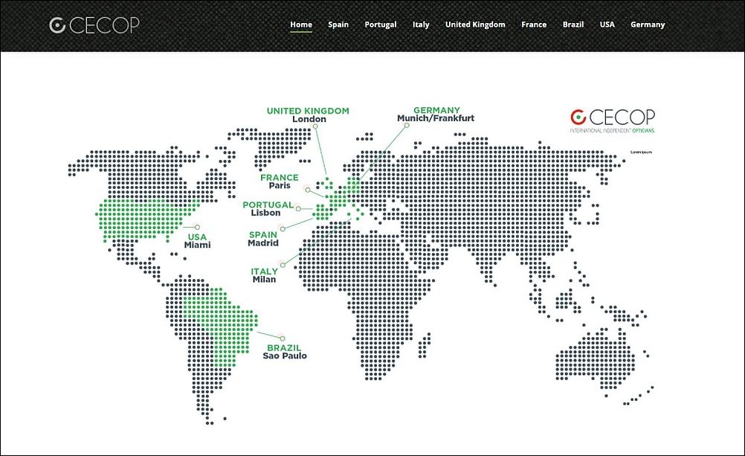This screenshot has width=745, height=456.
Task: Select the Germany Munich/Frankfurt map label
Action: (436, 114)
